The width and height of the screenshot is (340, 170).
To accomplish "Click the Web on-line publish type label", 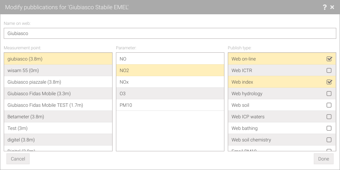I will click(x=243, y=59).
